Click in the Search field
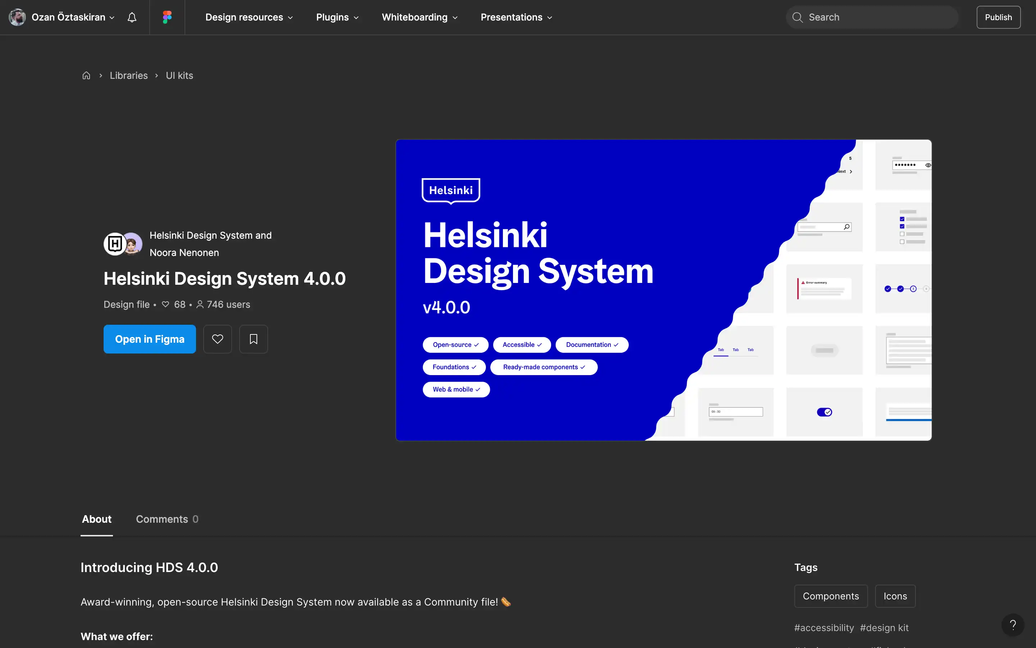This screenshot has width=1036, height=648. tap(872, 17)
